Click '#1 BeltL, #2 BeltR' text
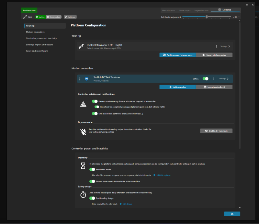 coord(101,81)
